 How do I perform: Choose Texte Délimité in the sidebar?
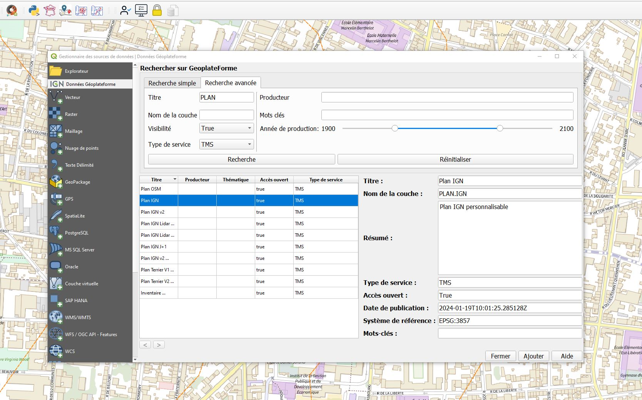tap(79, 165)
